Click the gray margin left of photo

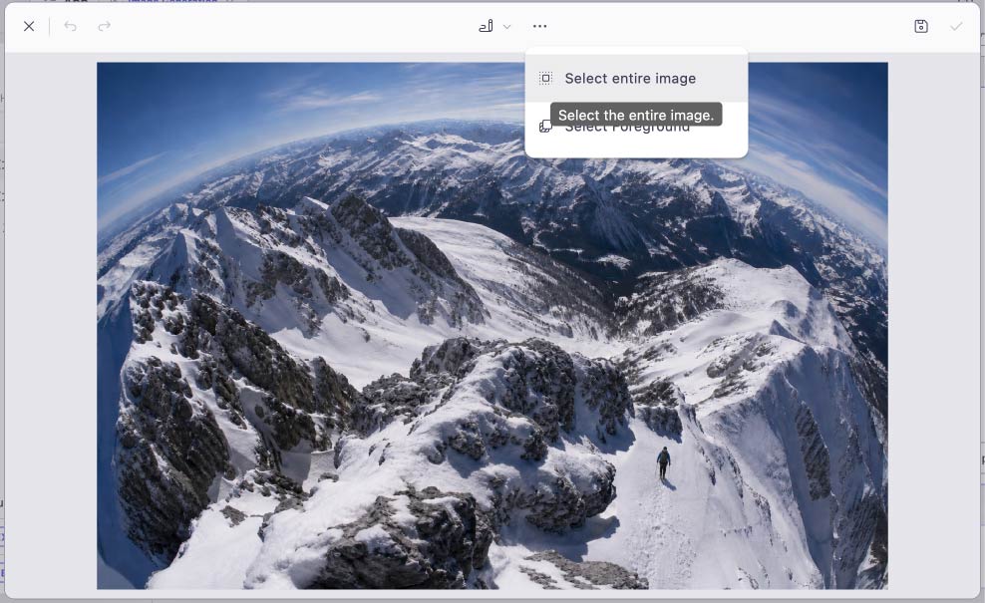[51, 325]
